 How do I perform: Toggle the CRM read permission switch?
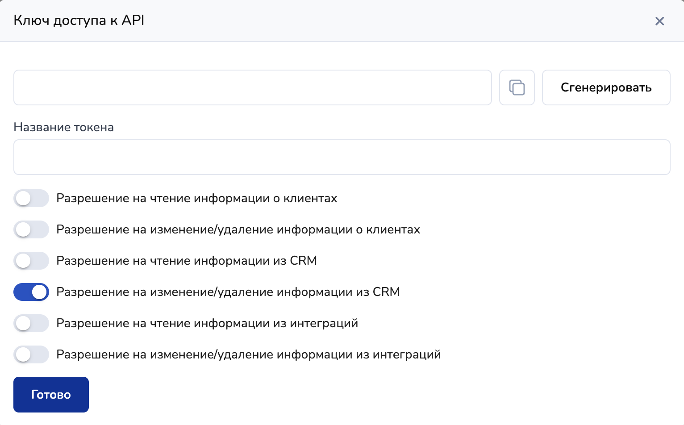tap(31, 261)
